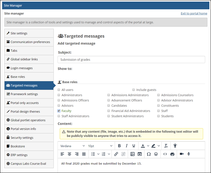Open Global sidebar links

click(29, 59)
